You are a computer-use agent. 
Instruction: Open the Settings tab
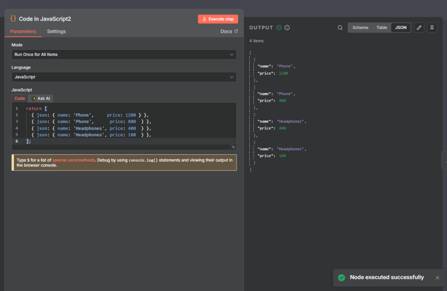pos(56,31)
